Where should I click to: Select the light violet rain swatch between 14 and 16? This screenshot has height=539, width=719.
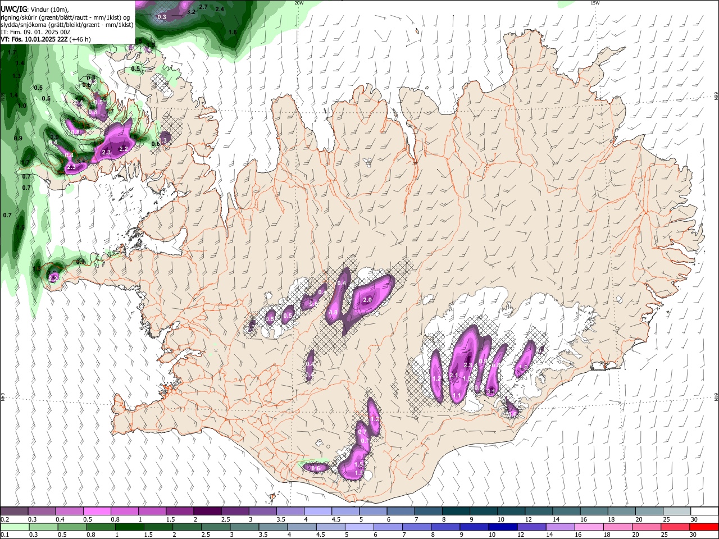(559, 527)
